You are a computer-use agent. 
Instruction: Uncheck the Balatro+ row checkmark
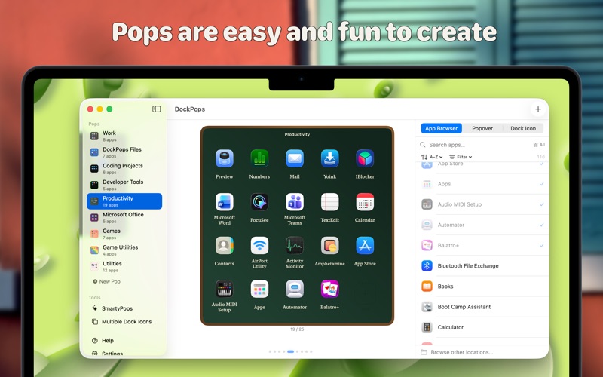(541, 245)
